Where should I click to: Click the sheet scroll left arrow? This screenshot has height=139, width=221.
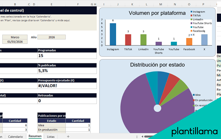point(142,136)
